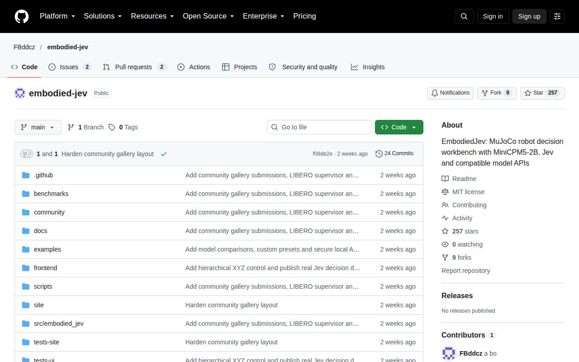
Task: Expand the Open Source menu
Action: pos(209,16)
